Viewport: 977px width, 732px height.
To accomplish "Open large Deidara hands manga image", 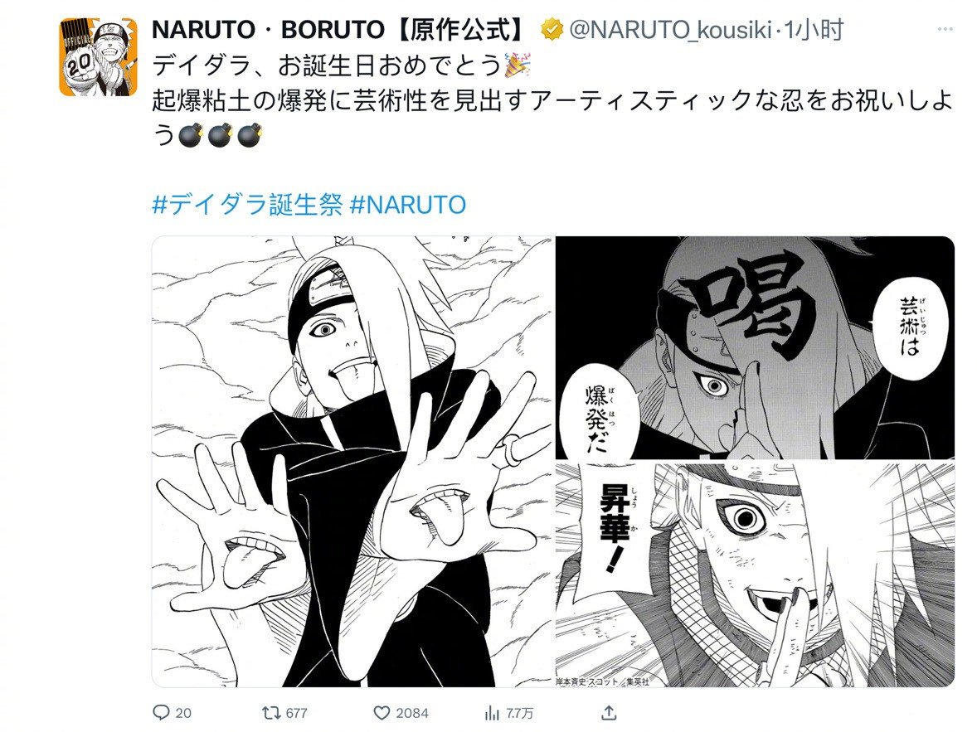I will tap(352, 462).
